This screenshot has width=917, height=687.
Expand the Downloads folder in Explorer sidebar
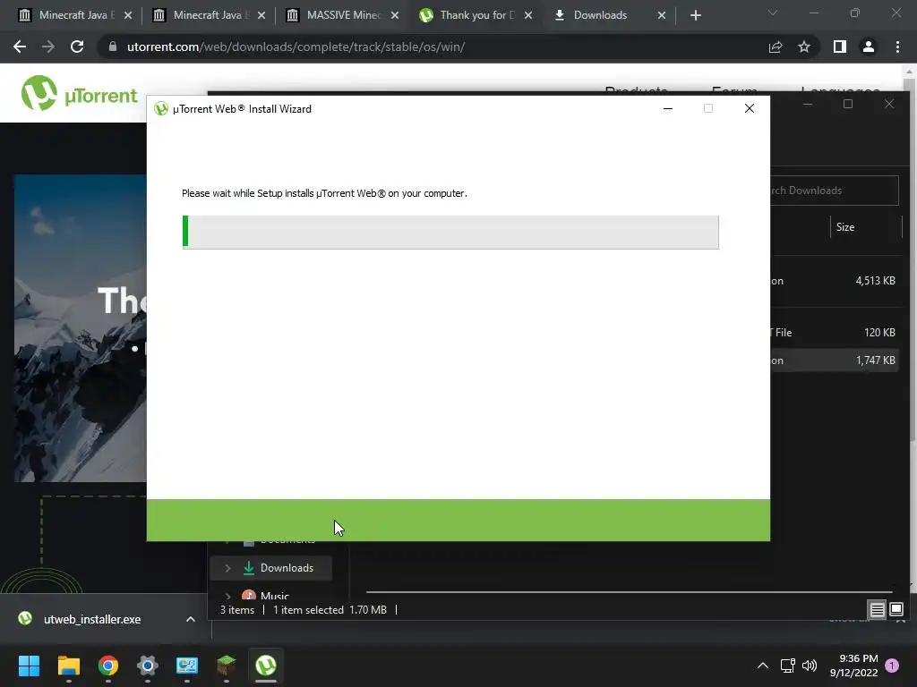click(228, 568)
